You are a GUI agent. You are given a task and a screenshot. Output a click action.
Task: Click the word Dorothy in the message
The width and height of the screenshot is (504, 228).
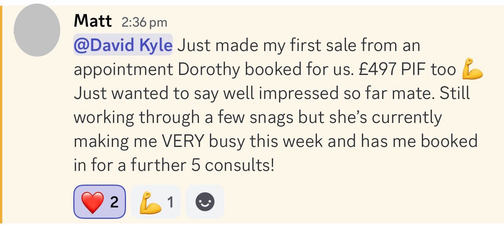(x=208, y=70)
